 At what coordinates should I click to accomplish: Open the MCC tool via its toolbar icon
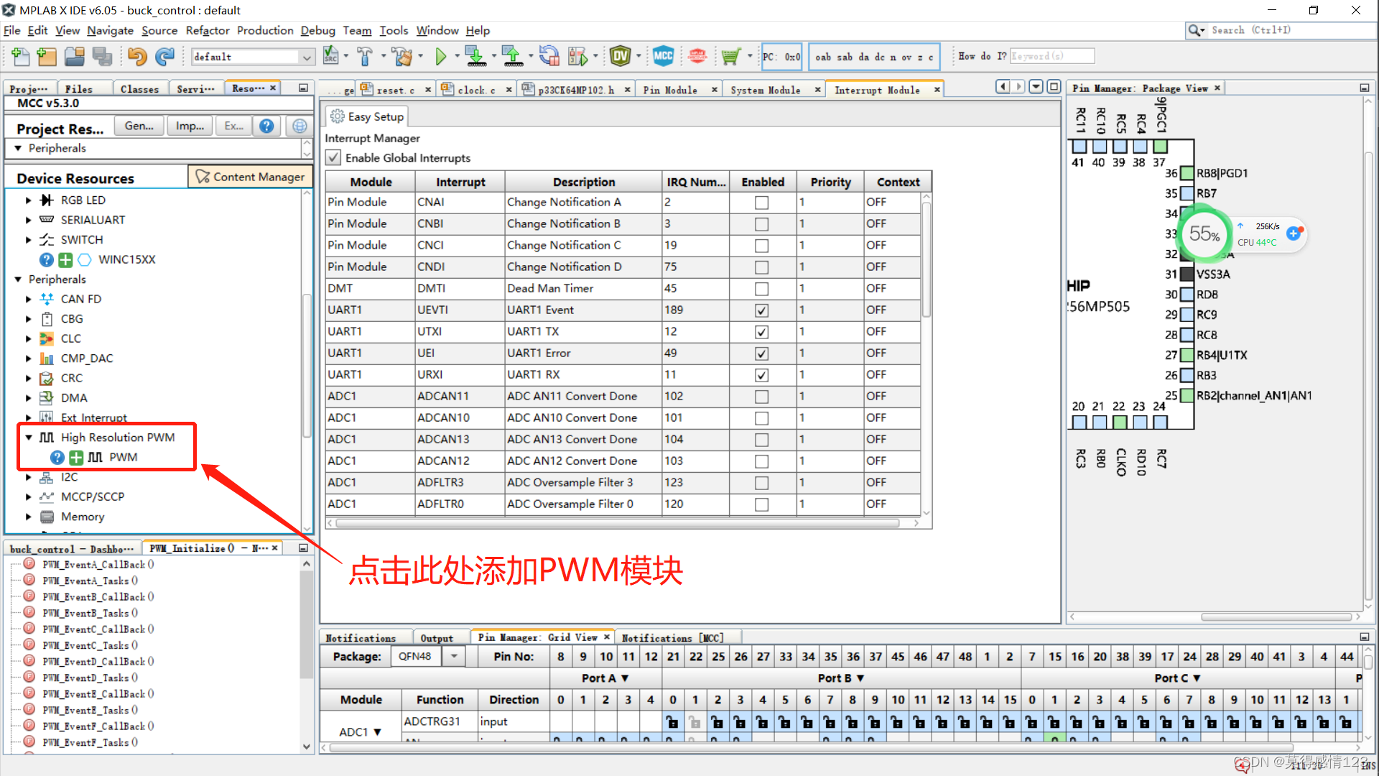(x=664, y=56)
